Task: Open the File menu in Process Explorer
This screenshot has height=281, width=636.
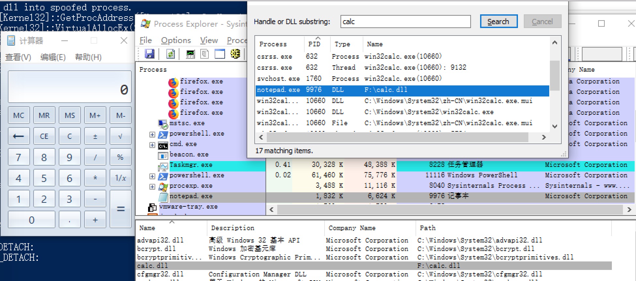Action: (x=146, y=40)
